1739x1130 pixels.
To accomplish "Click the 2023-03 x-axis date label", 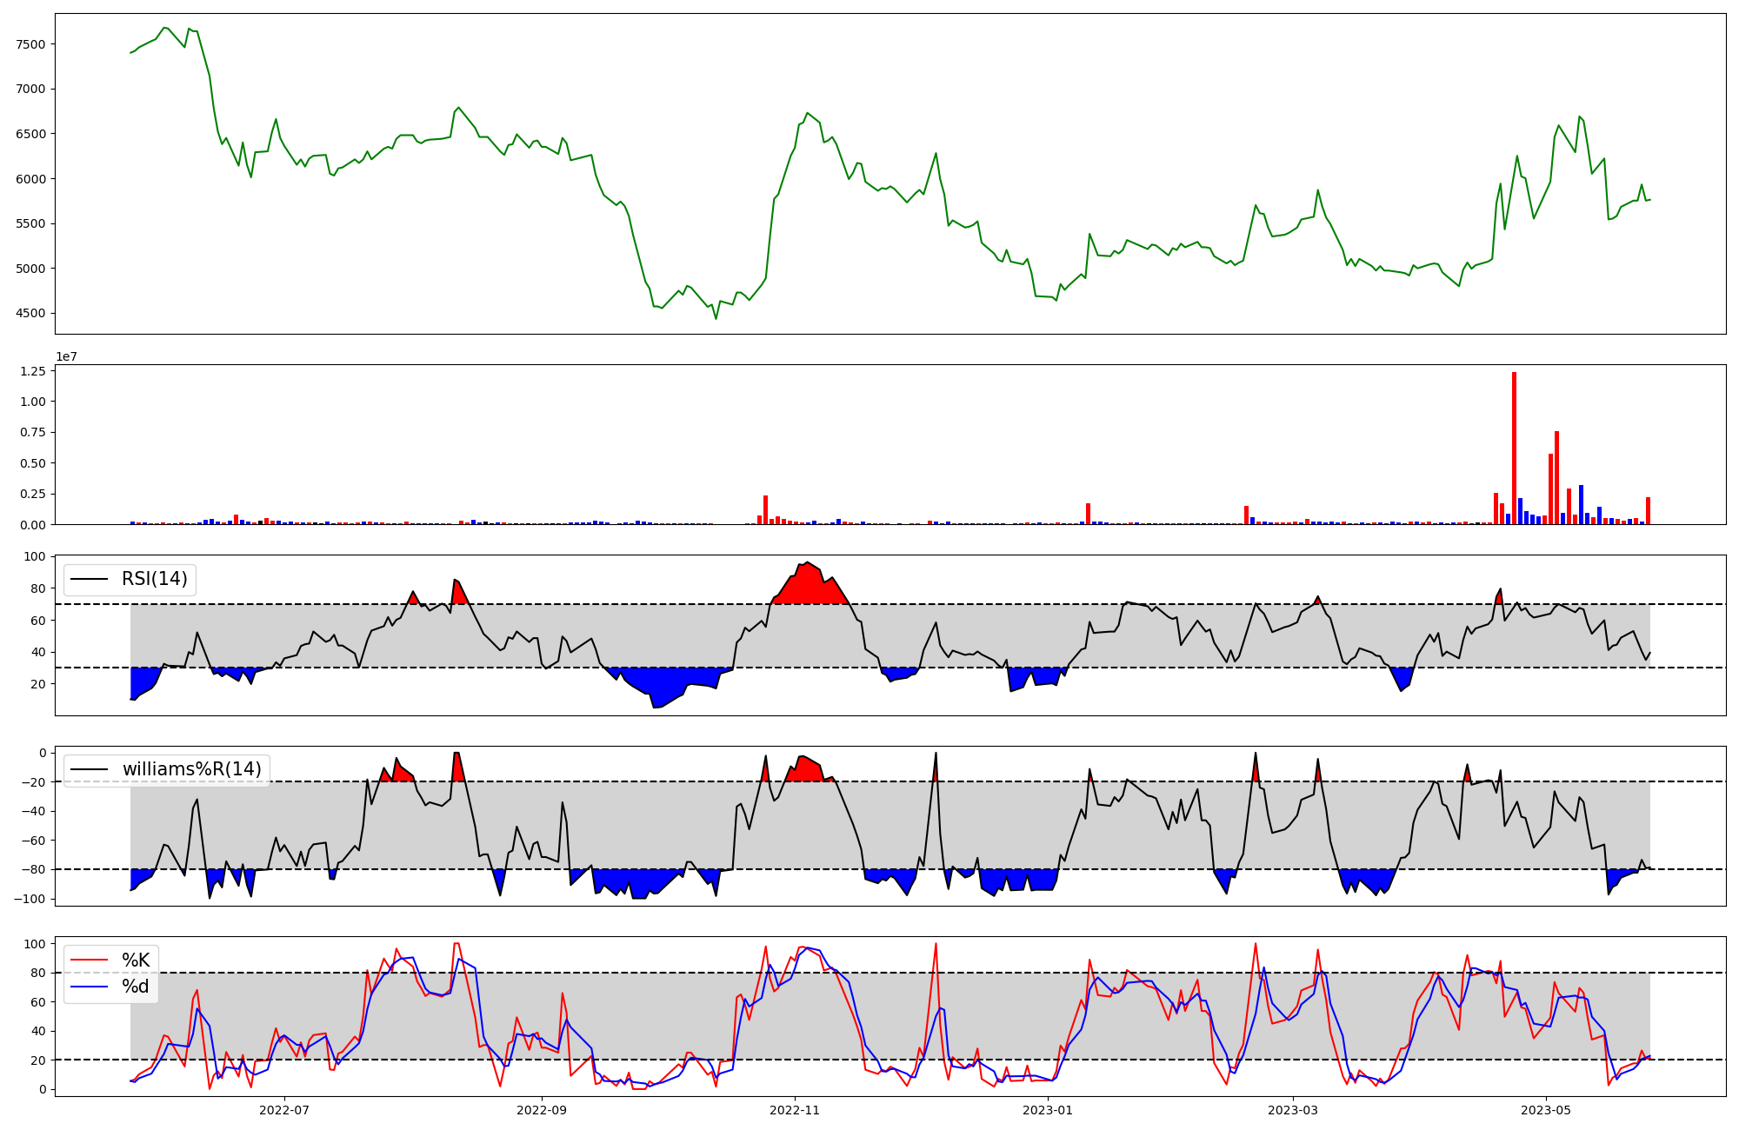I will 1293,1110.
